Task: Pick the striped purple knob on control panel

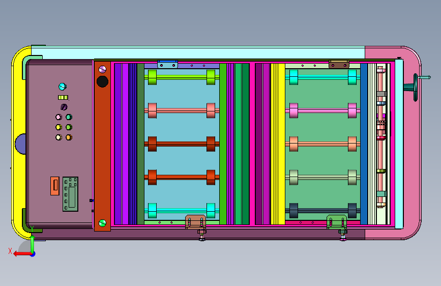Action: click(64, 107)
